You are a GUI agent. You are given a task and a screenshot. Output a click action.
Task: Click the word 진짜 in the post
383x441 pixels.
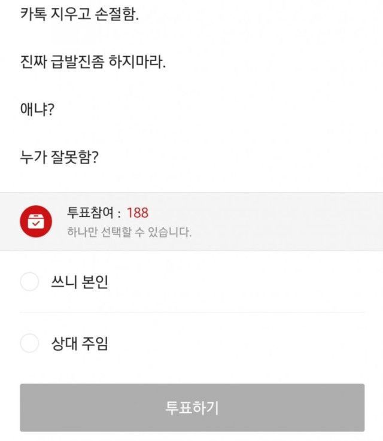coord(33,62)
